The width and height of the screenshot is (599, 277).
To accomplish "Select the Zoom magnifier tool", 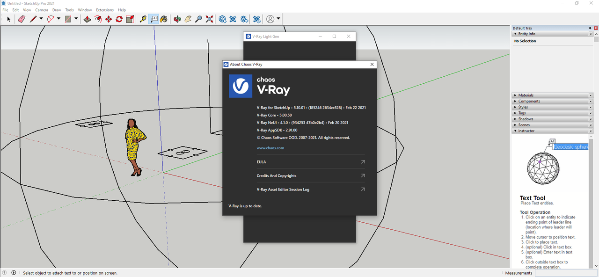I will click(x=198, y=19).
